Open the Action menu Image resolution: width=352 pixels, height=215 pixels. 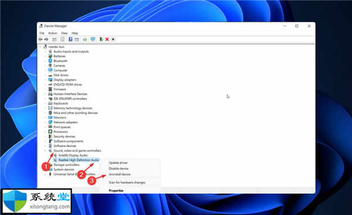[53, 33]
